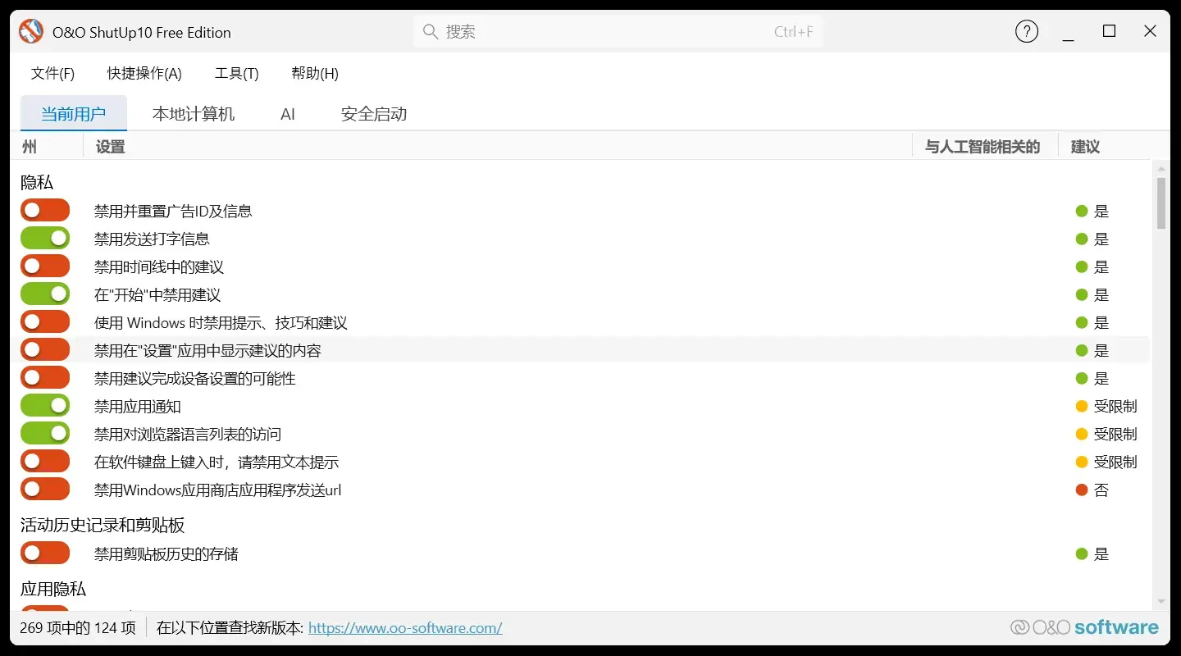This screenshot has height=656, width=1181.
Task: Open the 工具(T) menu
Action: pyautogui.click(x=237, y=74)
